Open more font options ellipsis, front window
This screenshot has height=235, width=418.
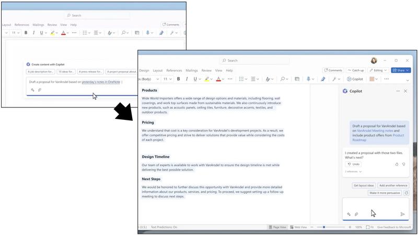[230, 79]
